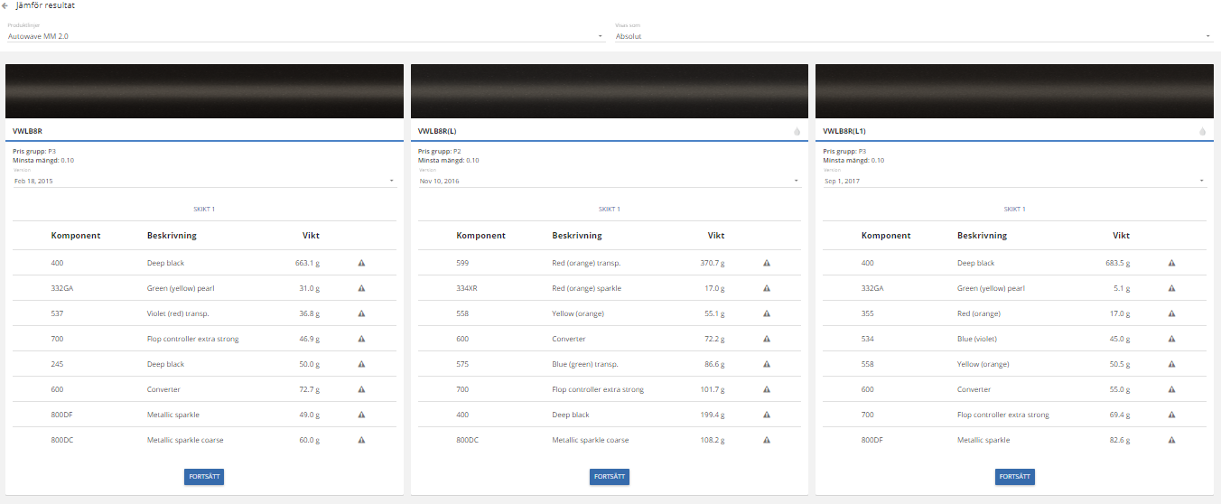The width and height of the screenshot is (1221, 504).
Task: Click the VWLB8R(L) formula title
Action: [437, 131]
